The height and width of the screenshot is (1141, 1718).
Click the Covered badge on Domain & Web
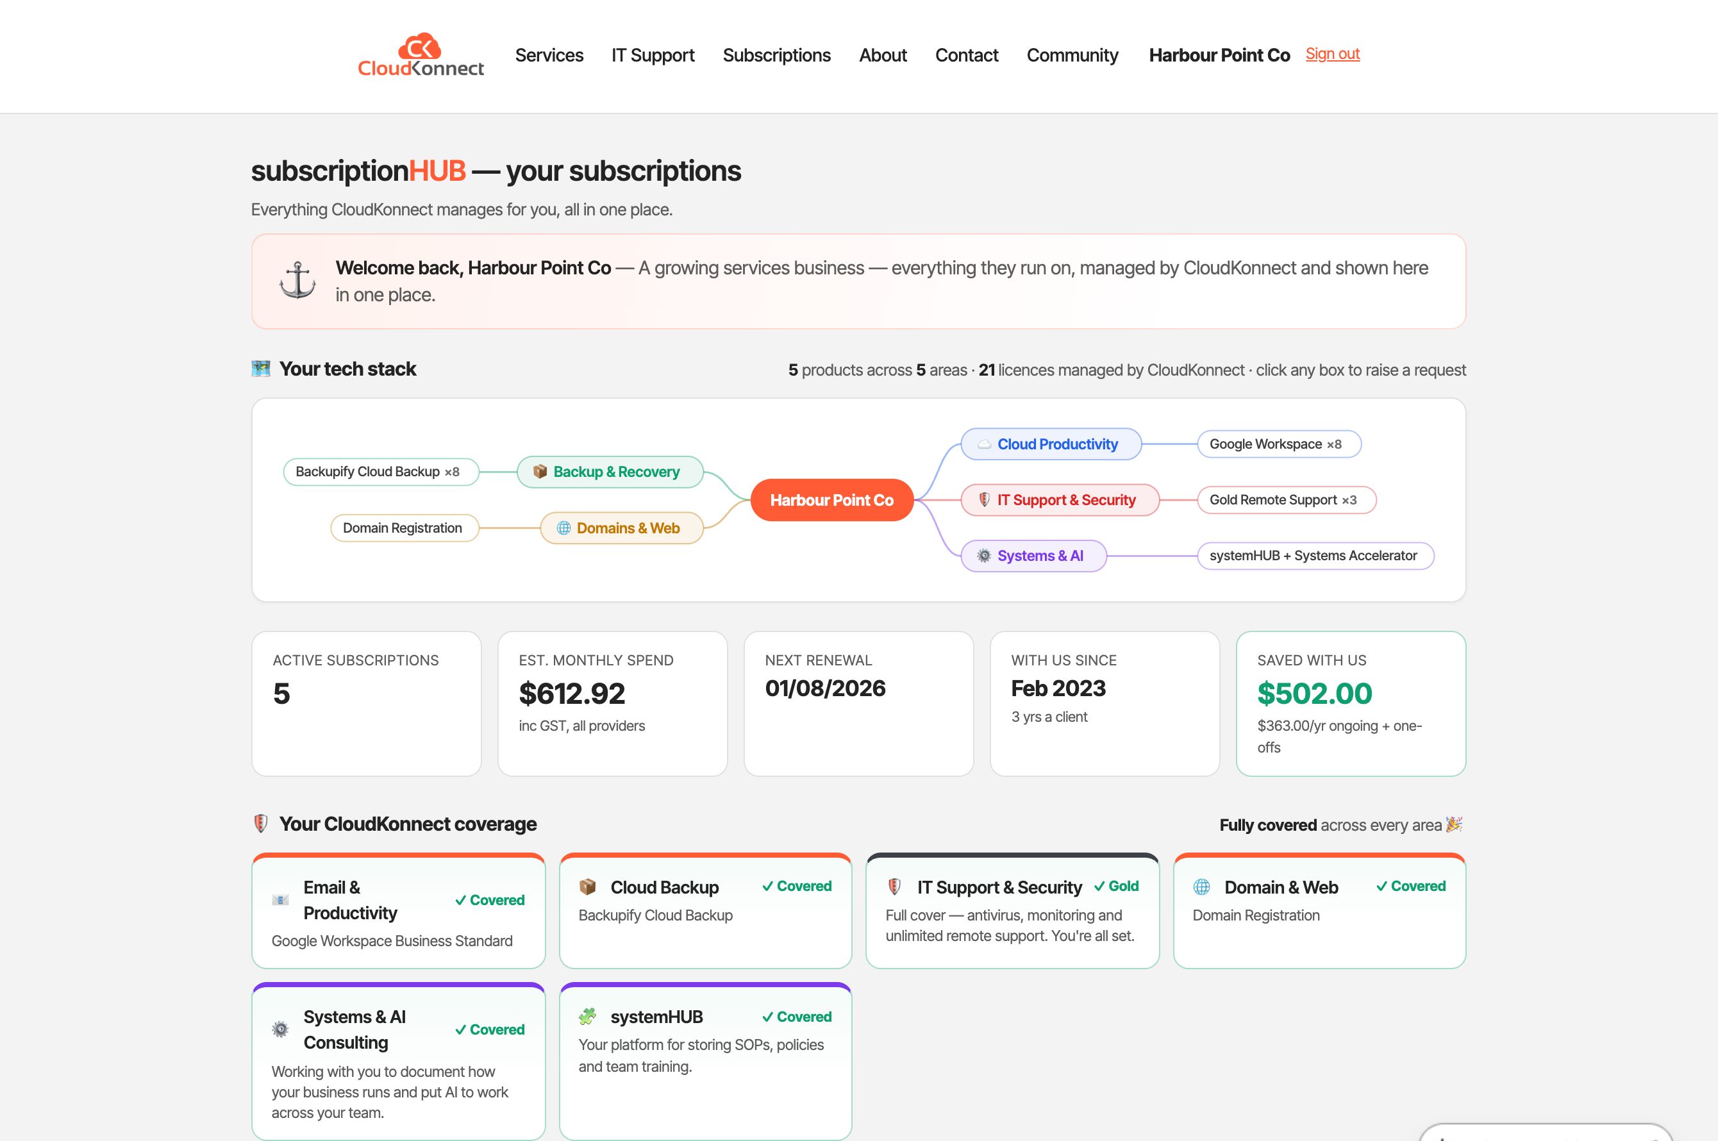coord(1411,887)
